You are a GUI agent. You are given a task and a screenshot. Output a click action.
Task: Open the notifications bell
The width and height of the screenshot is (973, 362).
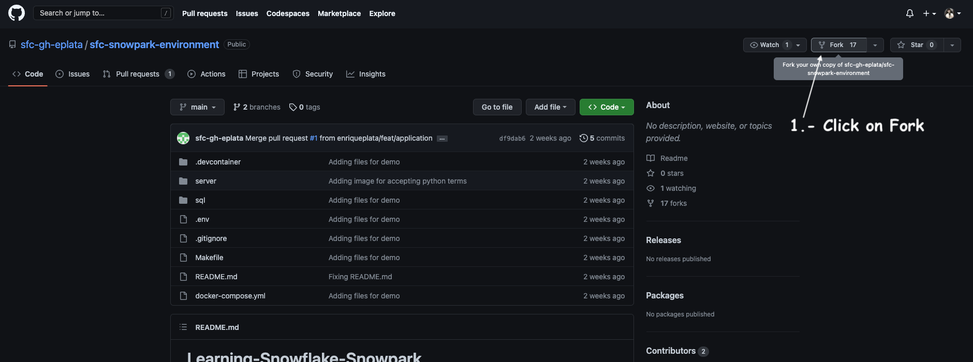909,13
